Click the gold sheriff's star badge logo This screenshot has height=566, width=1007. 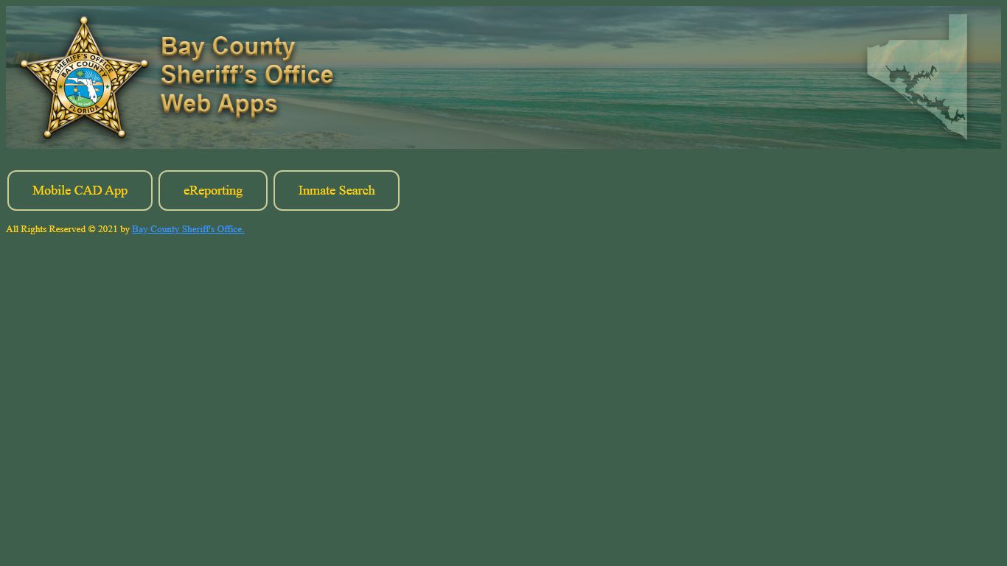pos(84,78)
